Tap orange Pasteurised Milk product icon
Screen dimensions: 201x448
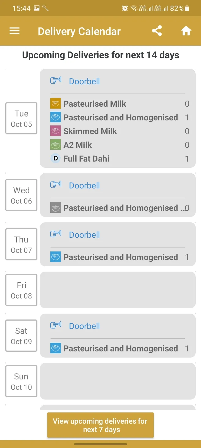pyautogui.click(x=56, y=104)
